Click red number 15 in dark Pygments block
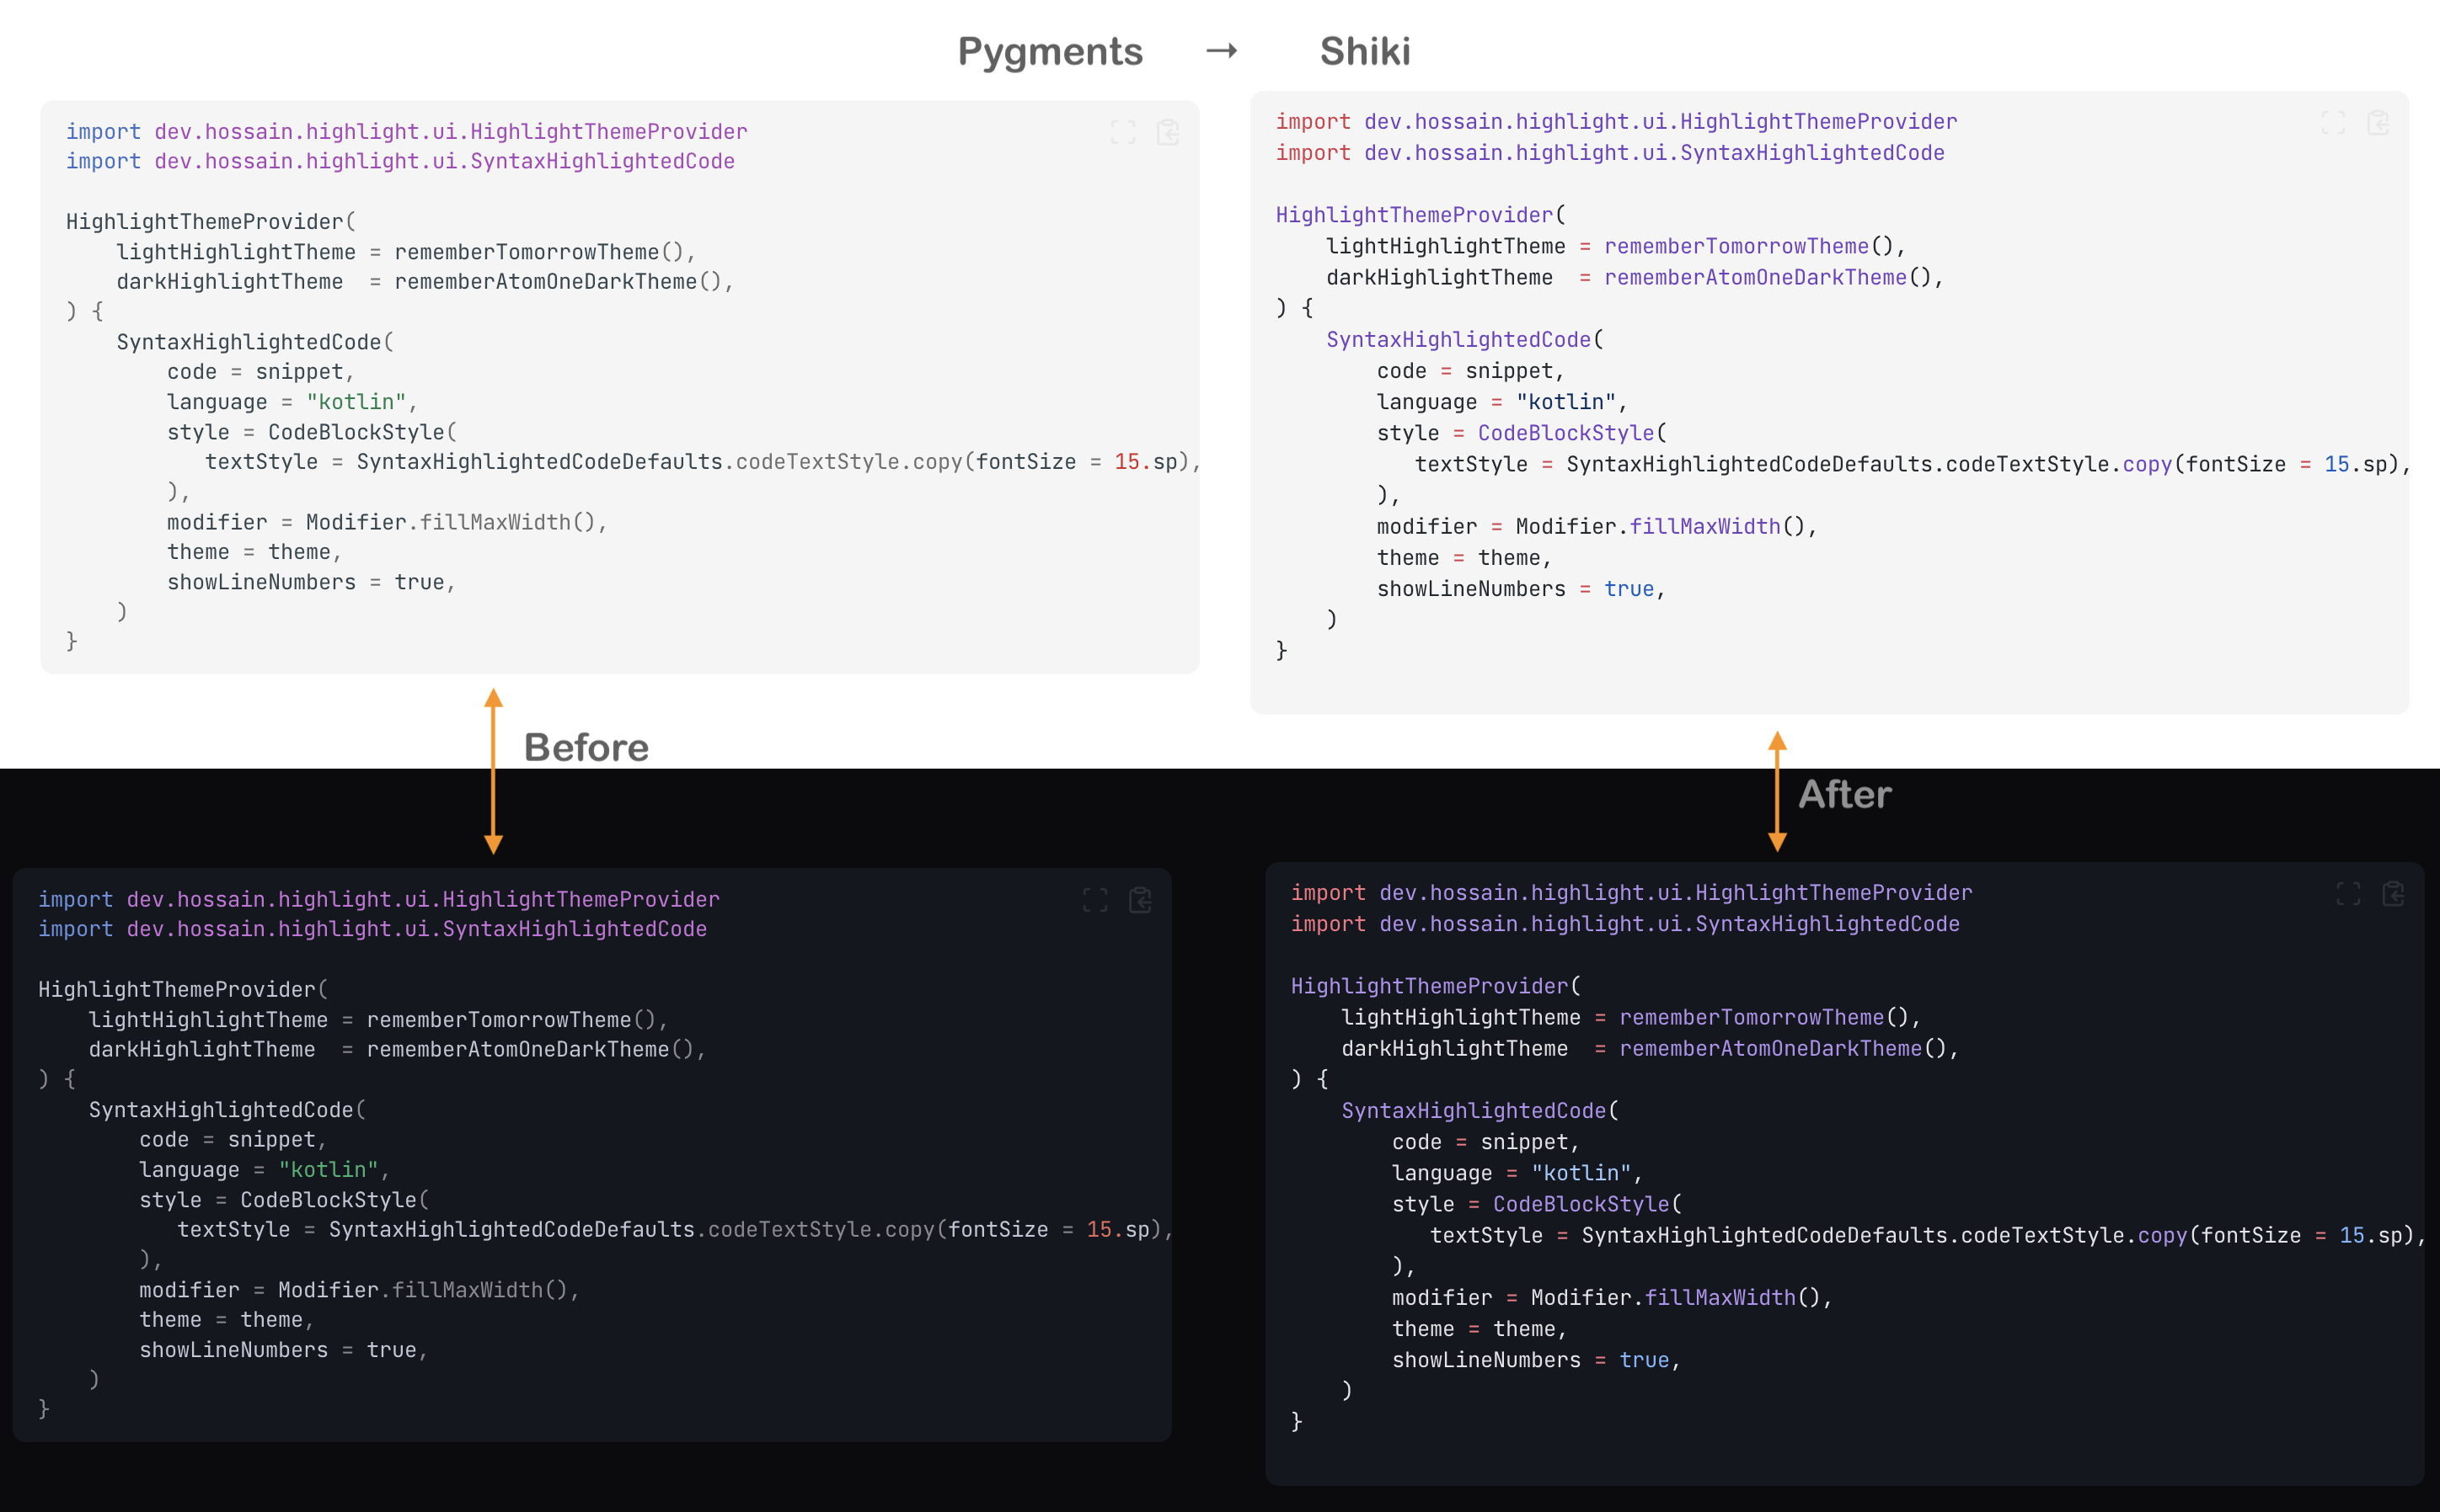Viewport: 2440px width, 1512px height. (1099, 1230)
